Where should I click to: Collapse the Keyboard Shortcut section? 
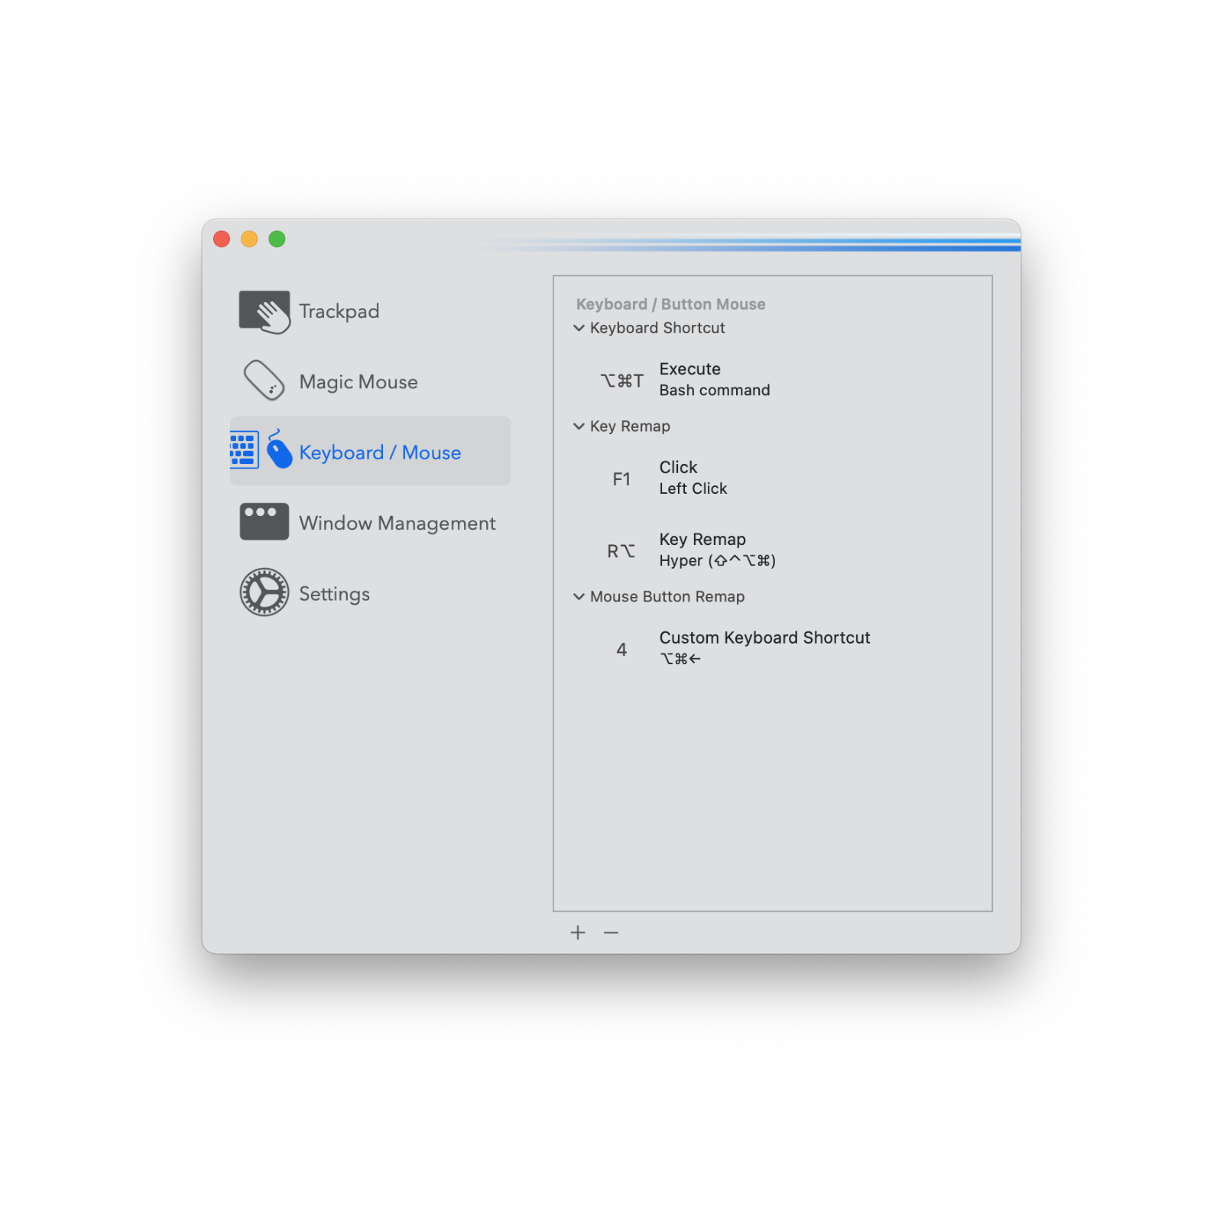pyautogui.click(x=579, y=328)
